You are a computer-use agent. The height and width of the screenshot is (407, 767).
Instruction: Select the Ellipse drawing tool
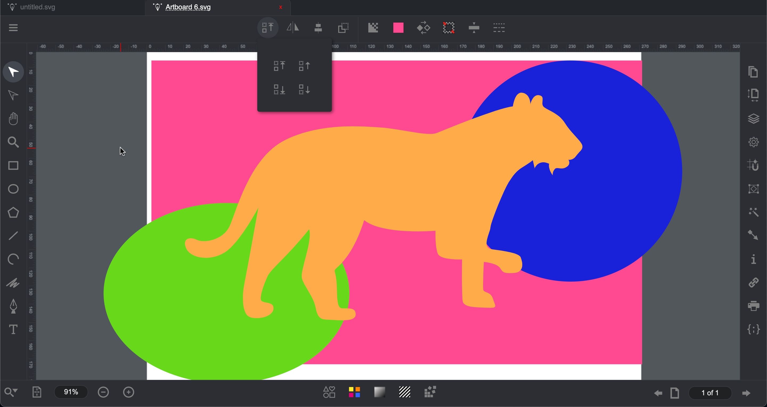coord(13,189)
